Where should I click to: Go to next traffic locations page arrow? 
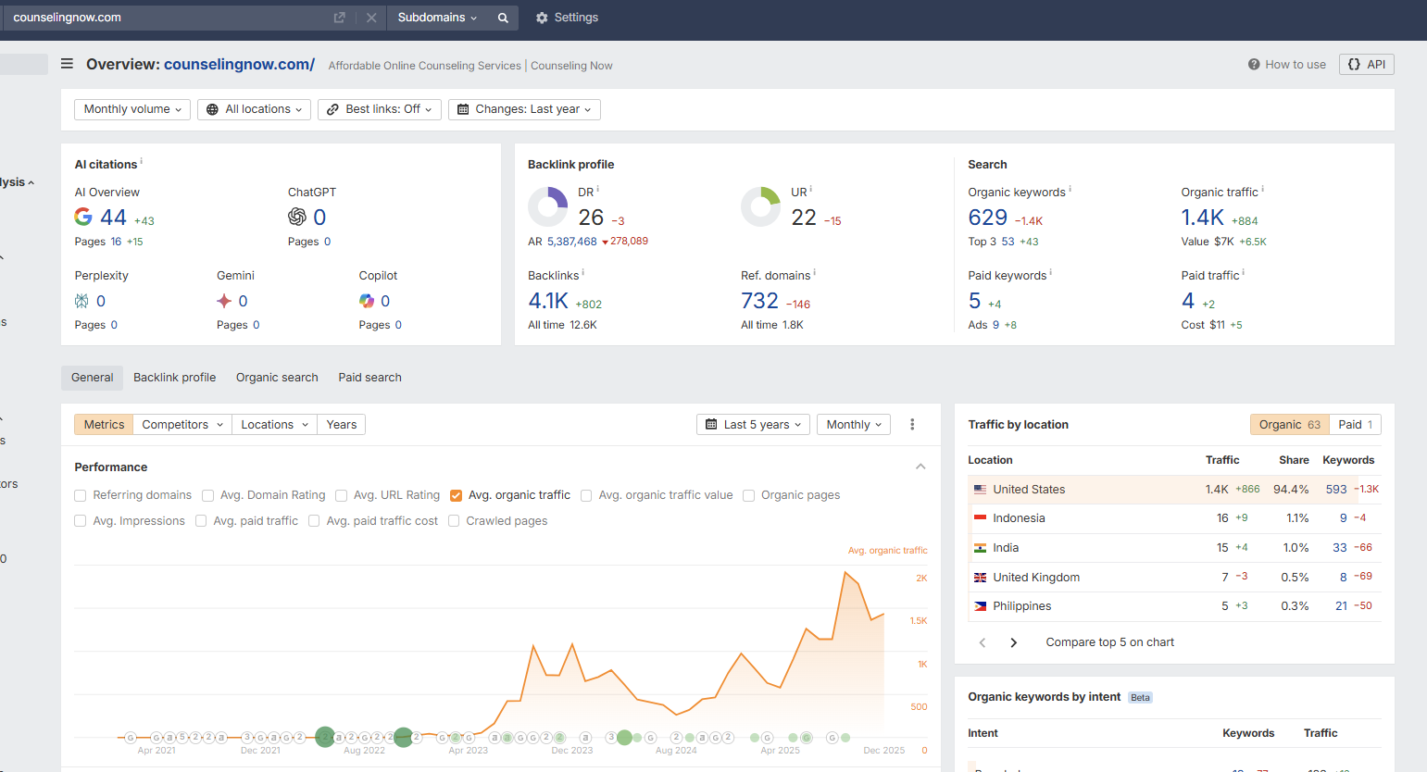[1013, 642]
